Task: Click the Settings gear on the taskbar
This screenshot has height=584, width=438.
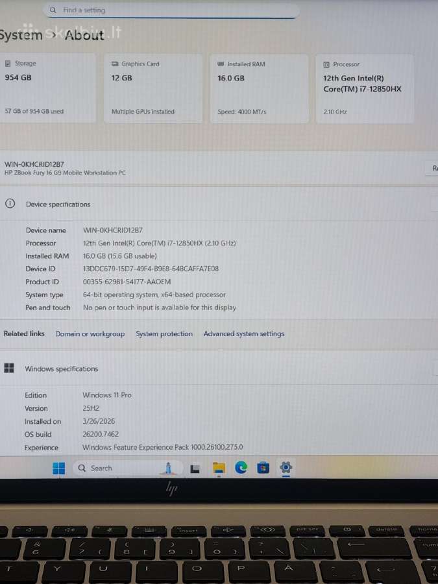Action: tap(286, 467)
